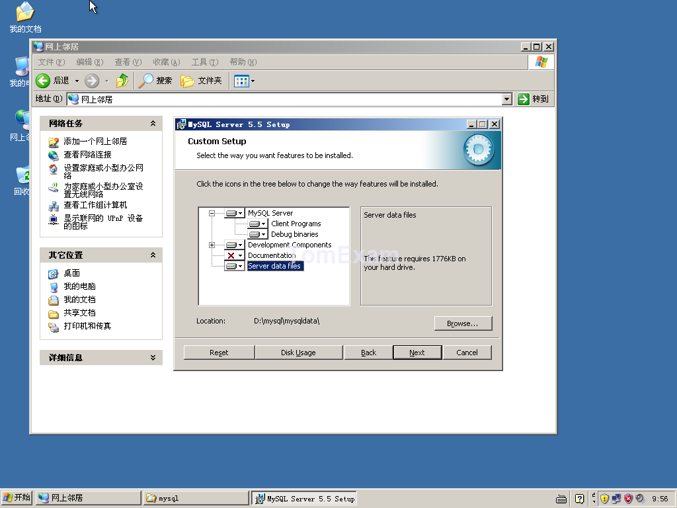
Task: Open 查看 menu in 网上邻居 window
Action: pyautogui.click(x=128, y=62)
